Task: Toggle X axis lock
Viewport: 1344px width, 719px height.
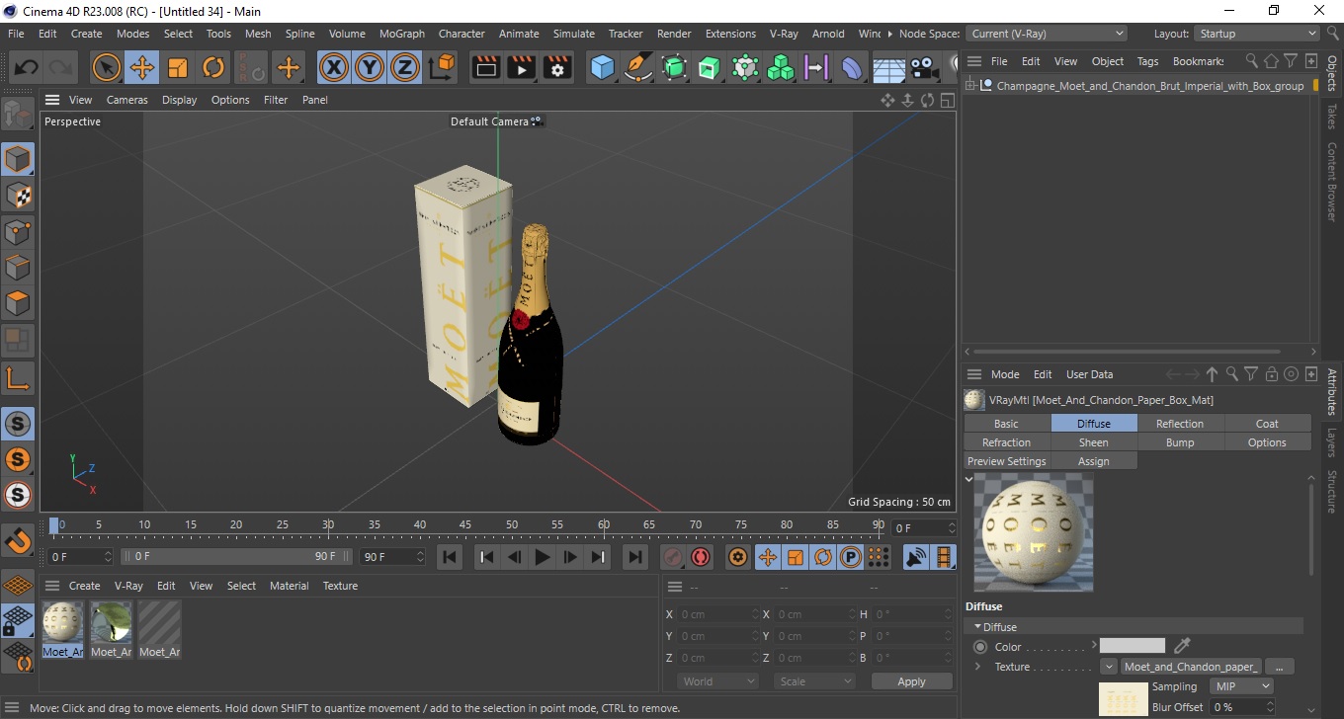Action: [x=334, y=68]
